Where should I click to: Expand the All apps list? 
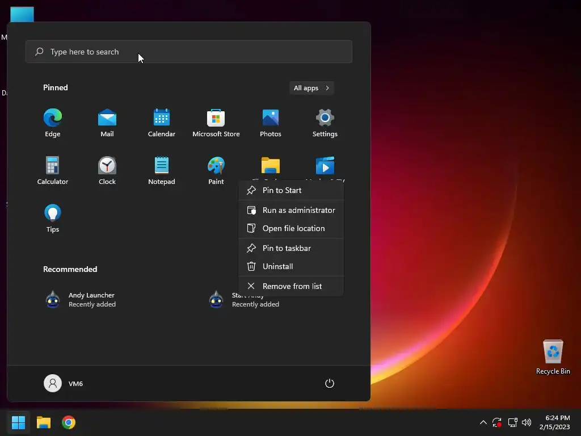pos(311,88)
